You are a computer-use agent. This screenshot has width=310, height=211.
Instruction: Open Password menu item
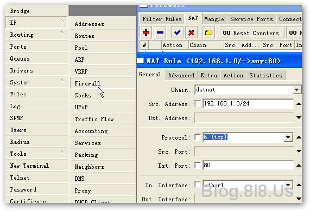(37, 189)
